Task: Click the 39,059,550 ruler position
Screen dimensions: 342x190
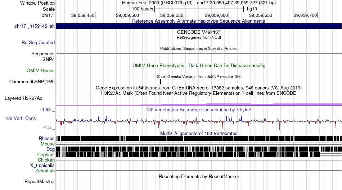Action: click(172, 15)
